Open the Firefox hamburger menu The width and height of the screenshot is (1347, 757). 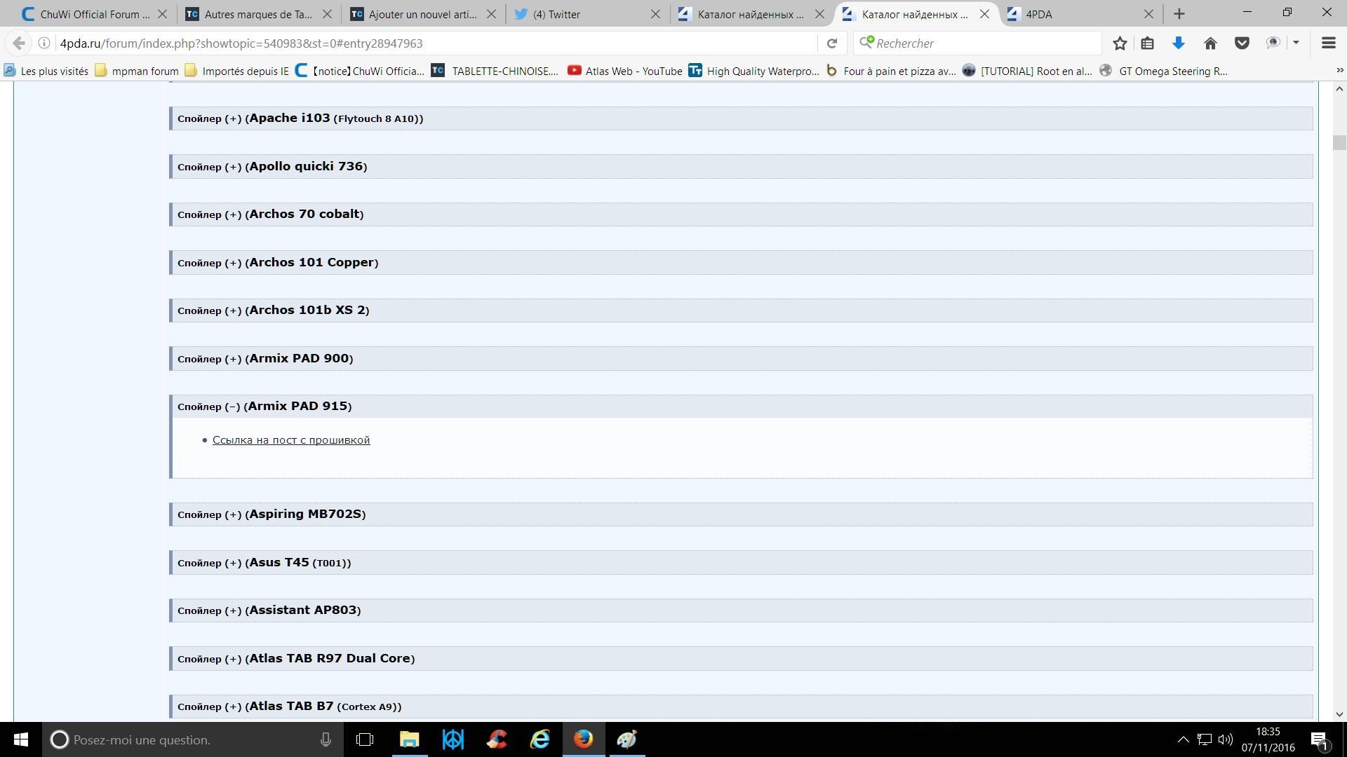point(1328,43)
